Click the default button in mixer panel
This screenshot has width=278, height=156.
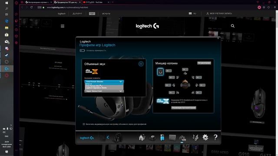tap(204, 63)
